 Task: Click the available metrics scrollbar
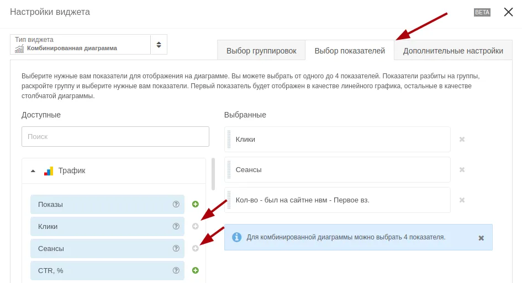(x=213, y=174)
